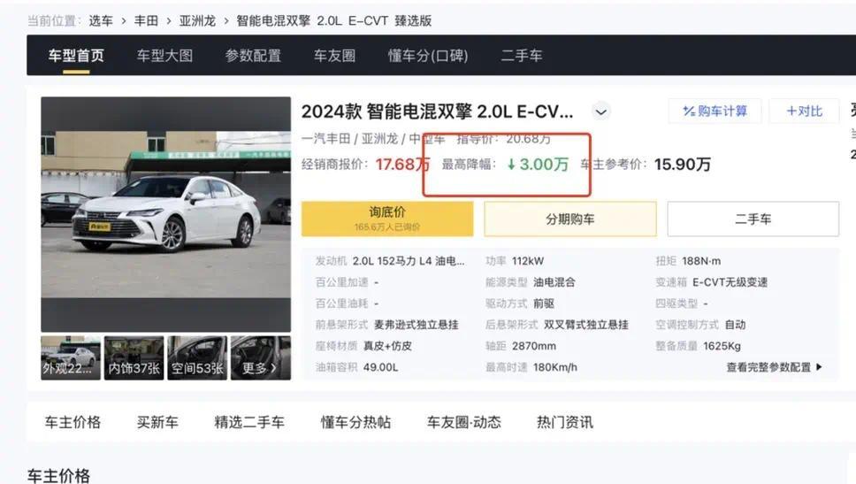Click the 17.68万 dealer price
Viewport: 856px width, 484px height.
point(403,165)
